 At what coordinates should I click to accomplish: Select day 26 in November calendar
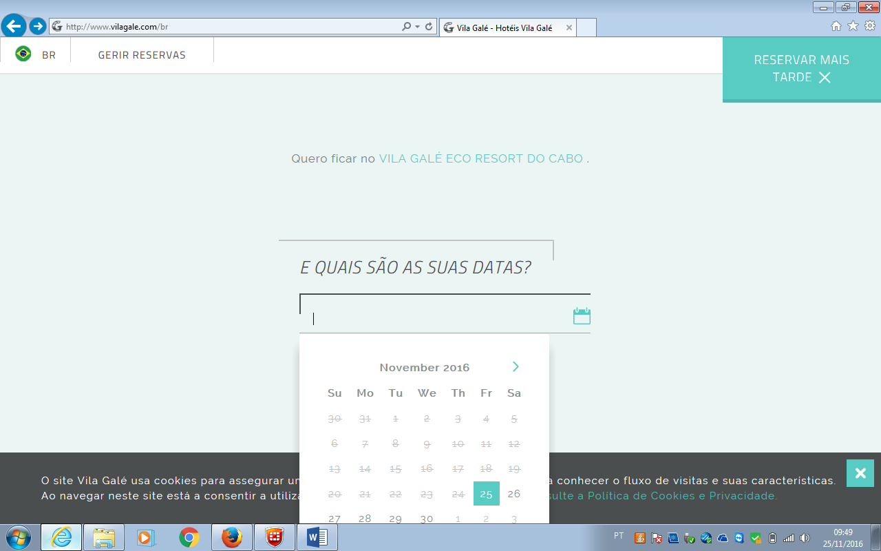pyautogui.click(x=514, y=494)
